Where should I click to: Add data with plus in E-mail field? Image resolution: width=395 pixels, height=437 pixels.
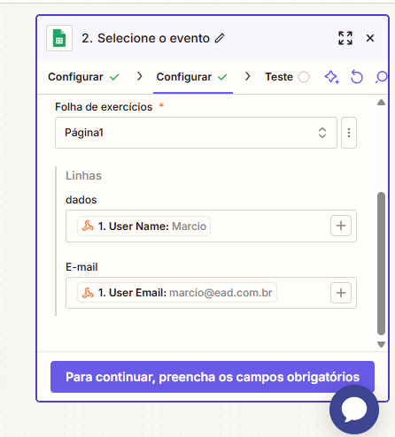pyautogui.click(x=341, y=293)
